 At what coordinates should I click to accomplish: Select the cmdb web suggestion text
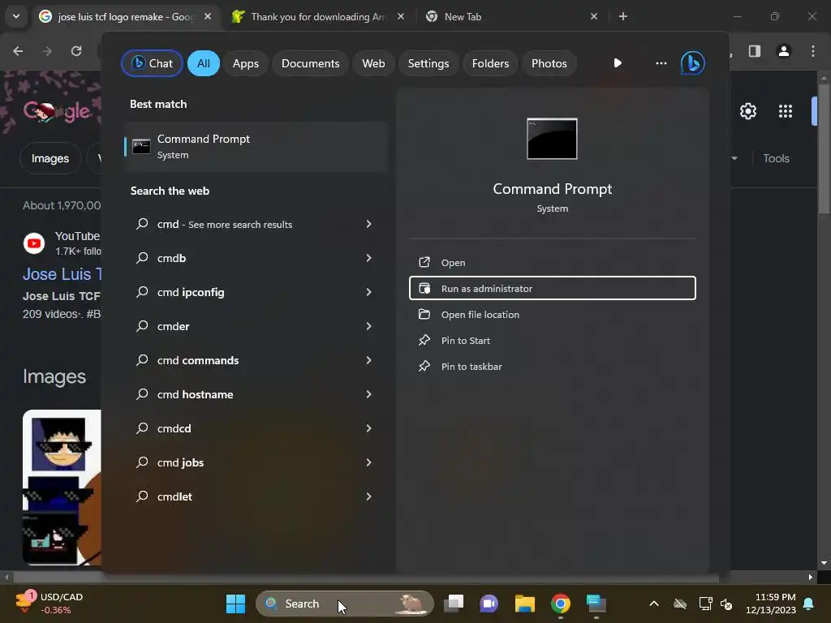[171, 258]
